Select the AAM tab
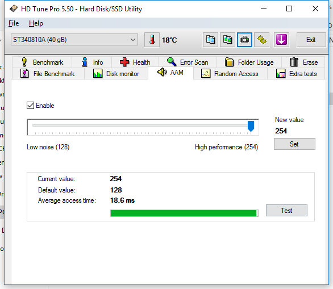 click(x=170, y=73)
